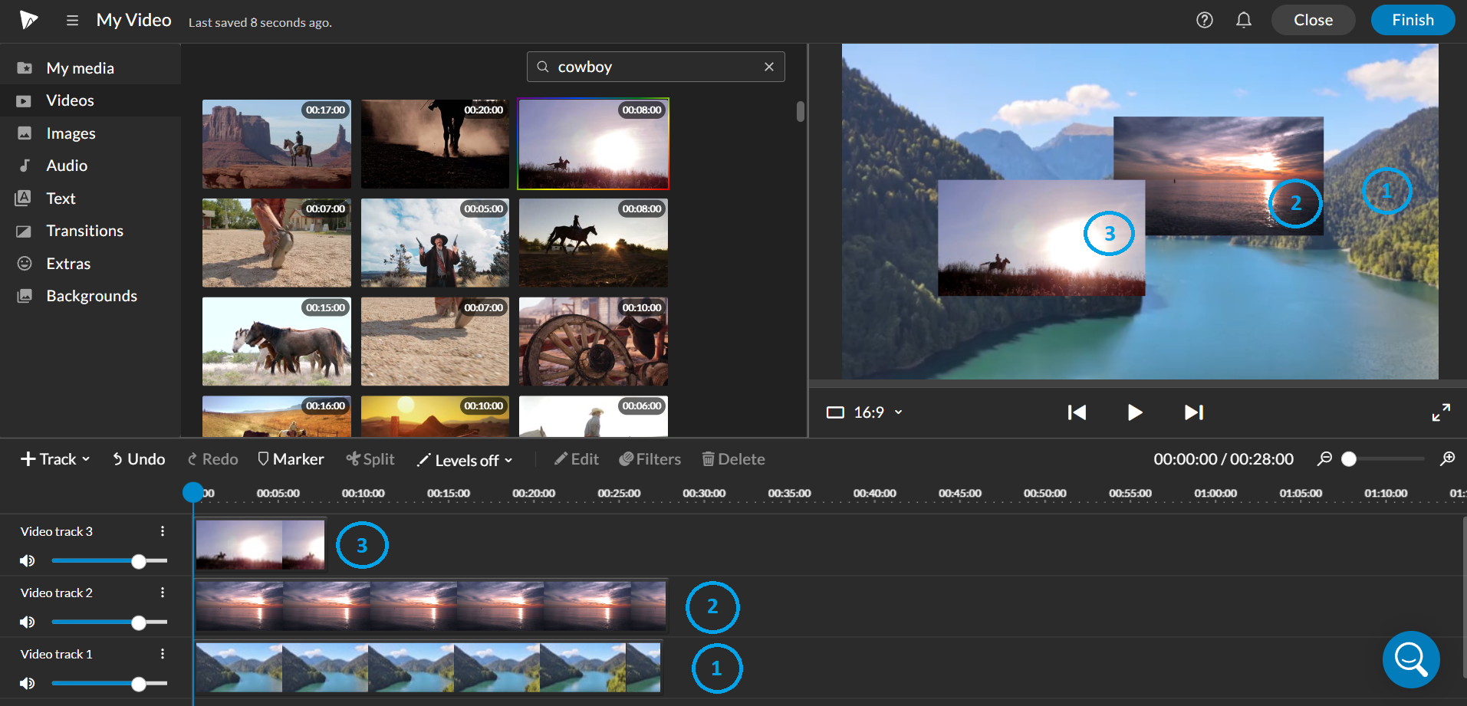Clear the cowboy search query
This screenshot has height=706, width=1467.
click(768, 67)
